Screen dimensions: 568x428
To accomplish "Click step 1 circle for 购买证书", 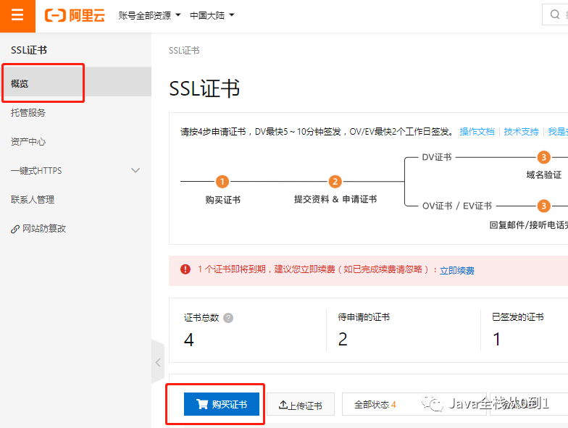I will (222, 181).
